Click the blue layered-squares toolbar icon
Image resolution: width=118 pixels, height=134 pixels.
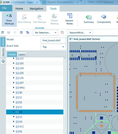tap(28, 33)
